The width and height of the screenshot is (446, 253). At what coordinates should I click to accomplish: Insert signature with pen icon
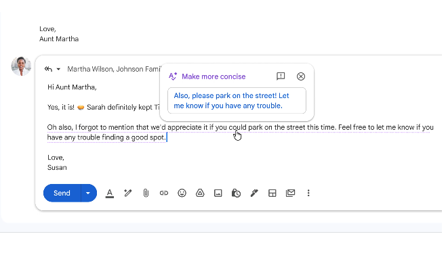254,193
